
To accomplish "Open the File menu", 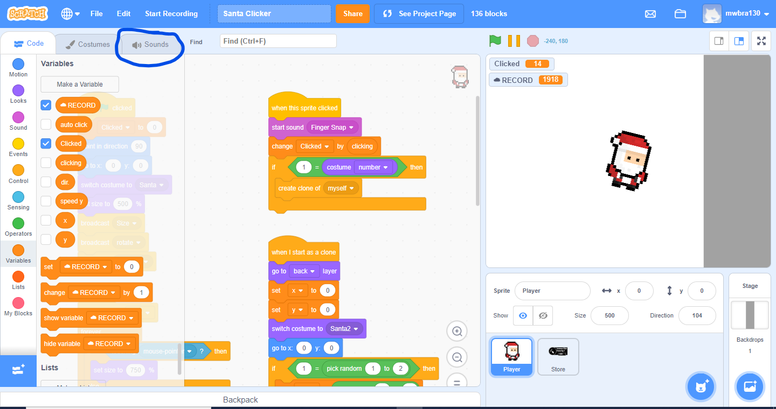I will [96, 13].
